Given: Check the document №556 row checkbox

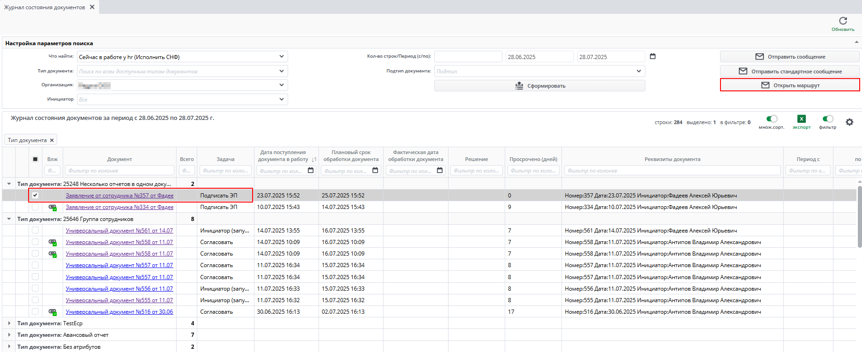Looking at the screenshot, I should click(x=35, y=288).
